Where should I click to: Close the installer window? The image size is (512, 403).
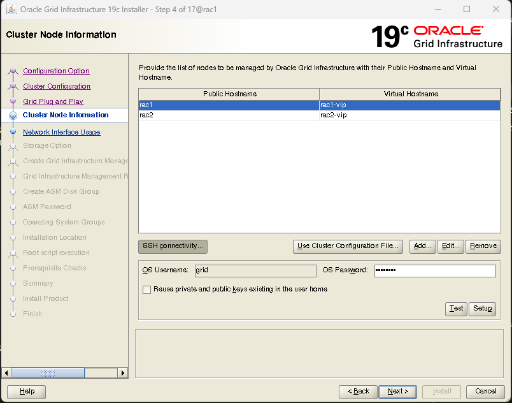(x=496, y=9)
